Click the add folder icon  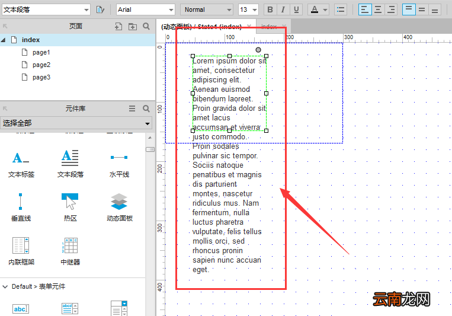[133, 27]
